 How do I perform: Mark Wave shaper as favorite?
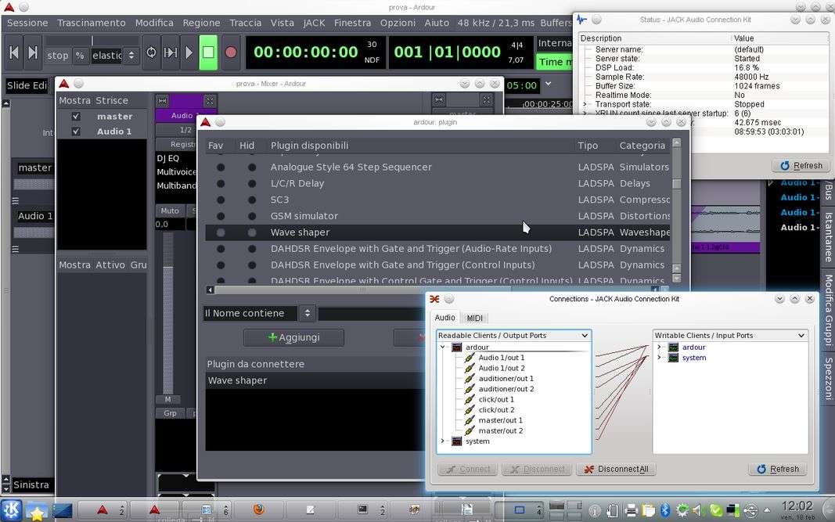[221, 232]
